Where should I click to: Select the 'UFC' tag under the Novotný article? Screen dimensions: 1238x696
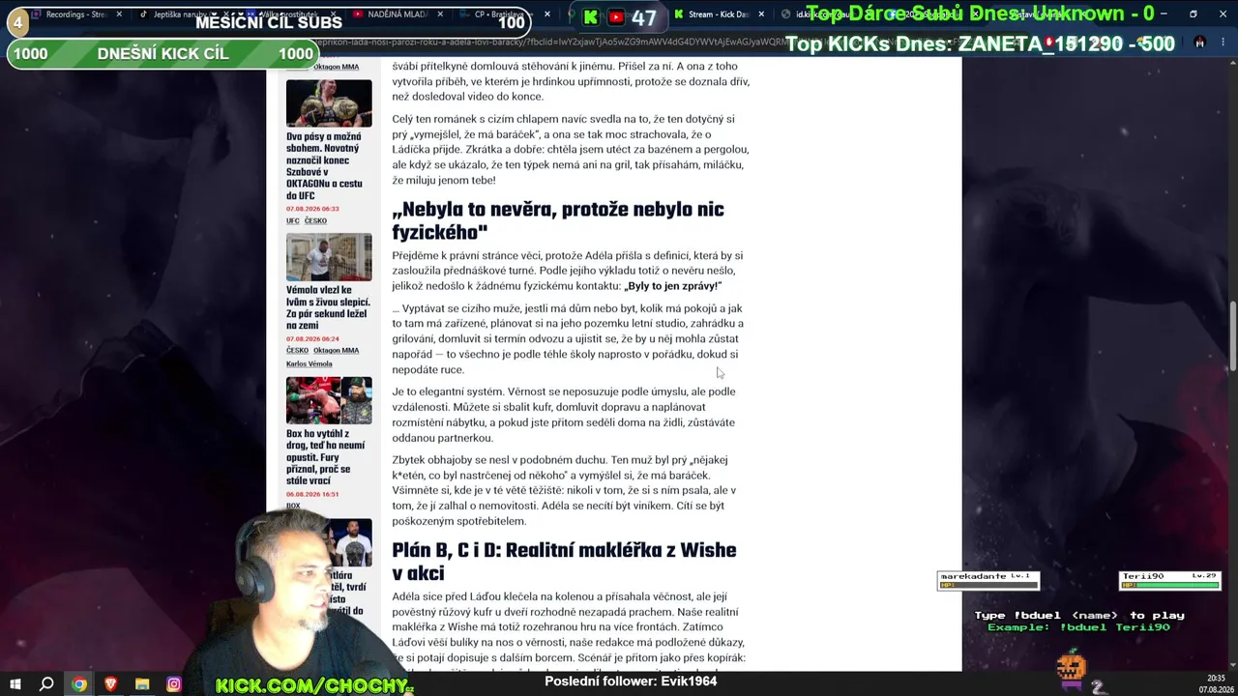pos(292,220)
